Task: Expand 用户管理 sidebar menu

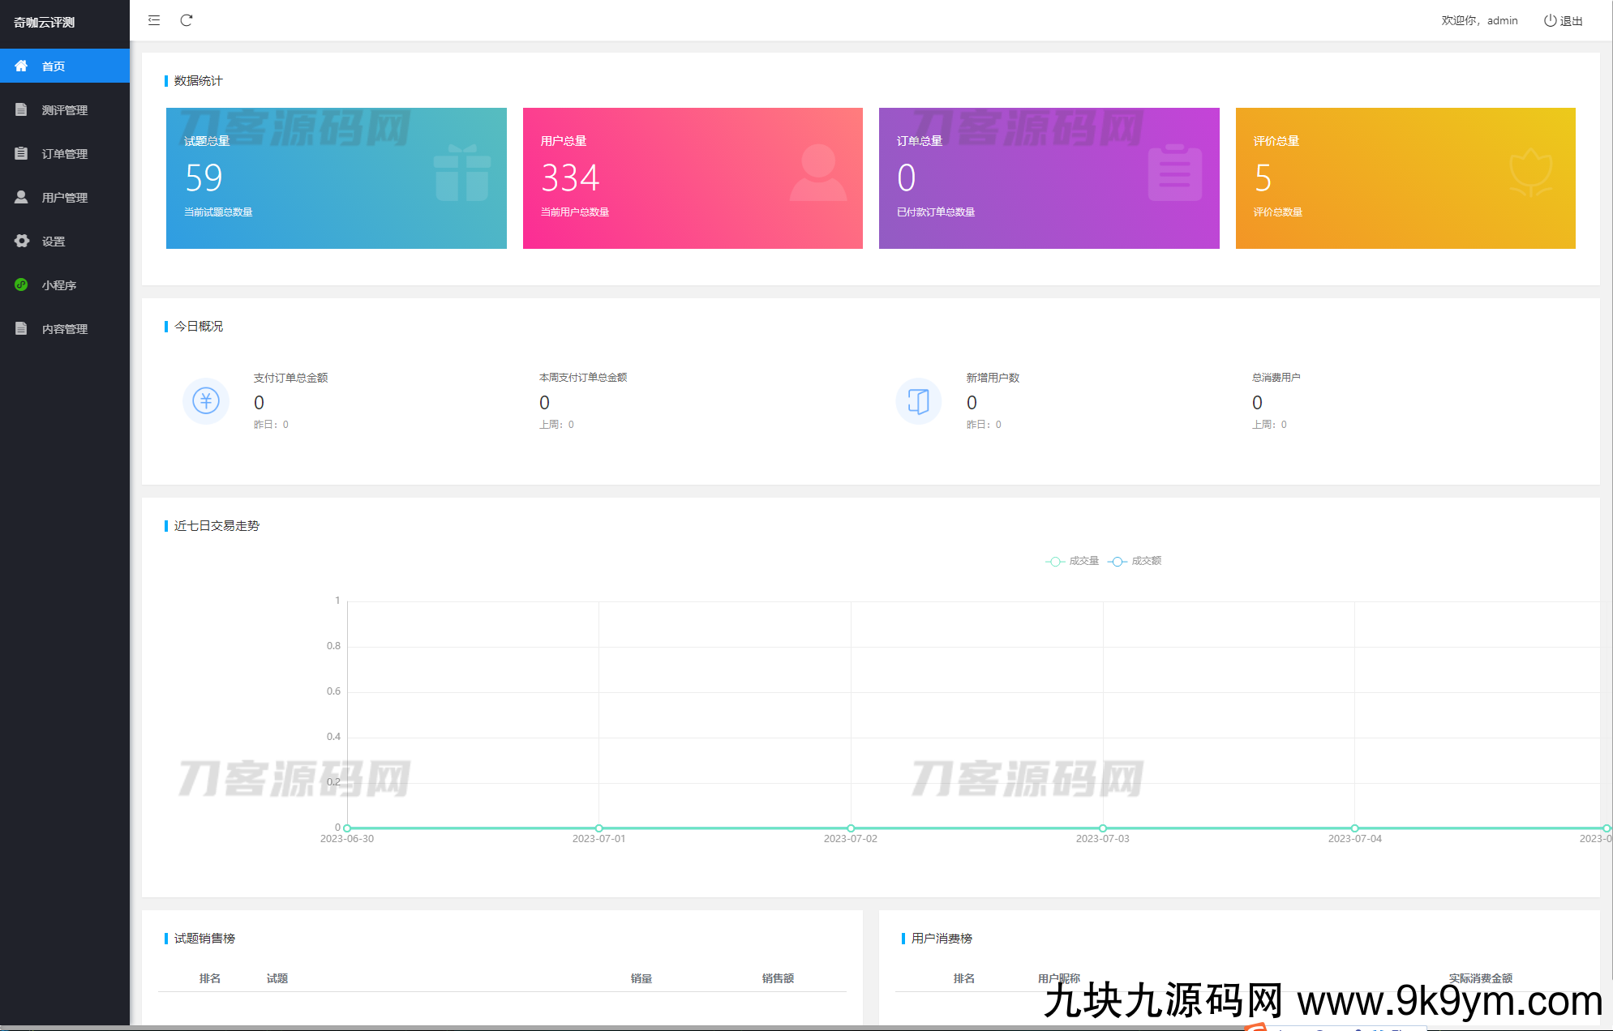Action: pyautogui.click(x=65, y=198)
